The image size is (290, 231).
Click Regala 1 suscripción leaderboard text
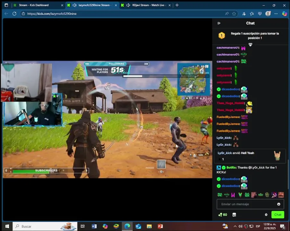255,36
